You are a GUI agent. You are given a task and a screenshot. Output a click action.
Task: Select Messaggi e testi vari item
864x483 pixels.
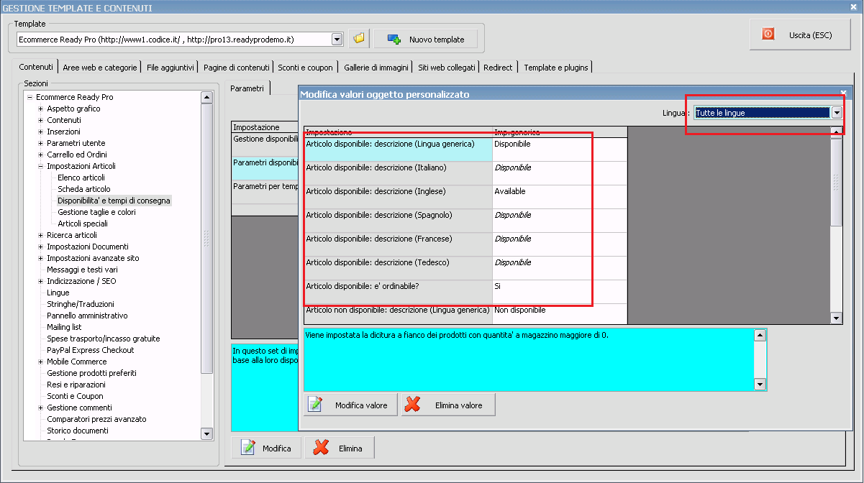(x=82, y=270)
